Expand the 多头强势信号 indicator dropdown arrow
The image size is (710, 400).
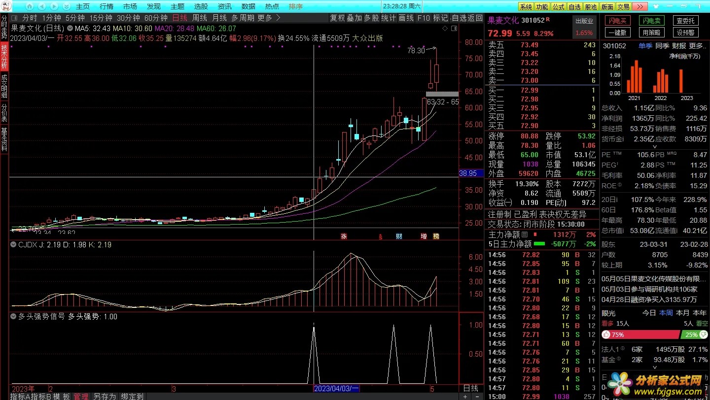click(x=13, y=317)
